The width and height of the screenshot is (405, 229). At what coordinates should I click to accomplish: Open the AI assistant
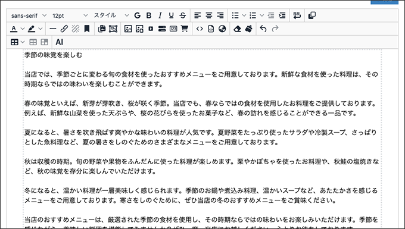pos(60,42)
